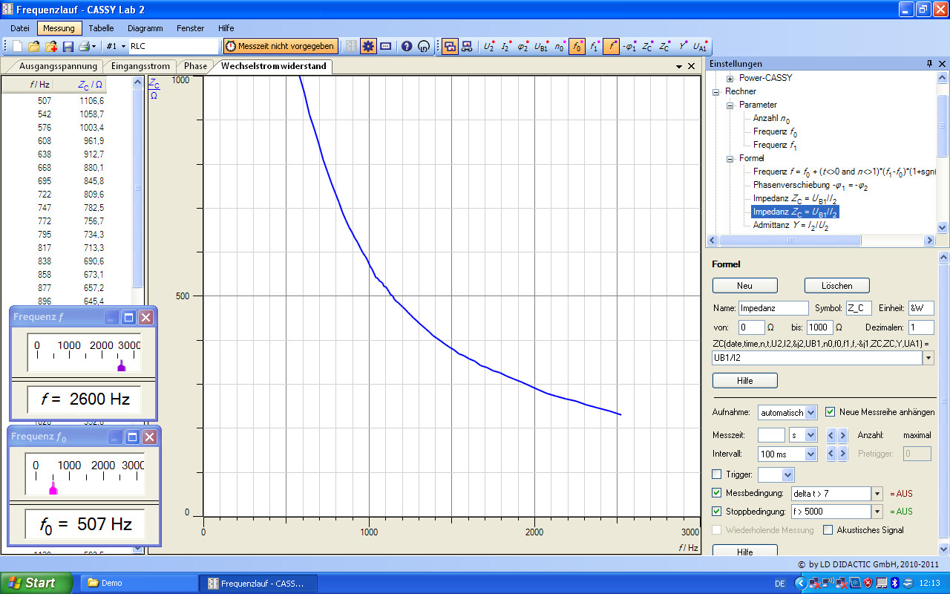Toggle the U2 channel toolbar icon
Image resolution: width=950 pixels, height=594 pixels.
[x=489, y=46]
